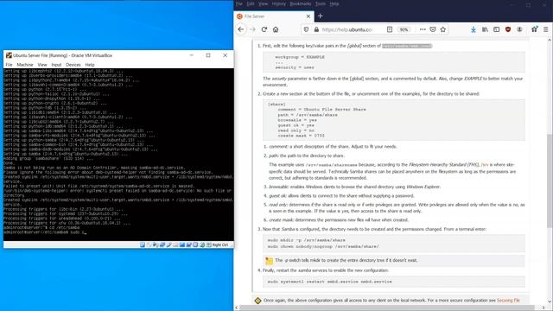
Task: Save the page to Pocket
Action: pyautogui.click(x=433, y=29)
